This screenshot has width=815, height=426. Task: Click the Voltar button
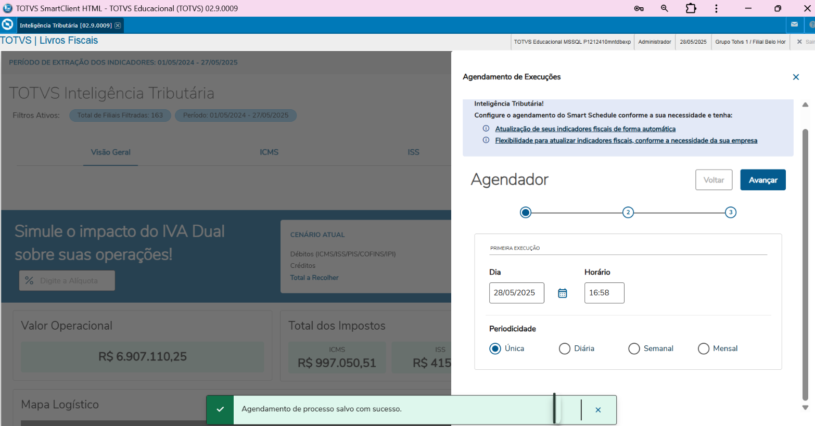[714, 180]
